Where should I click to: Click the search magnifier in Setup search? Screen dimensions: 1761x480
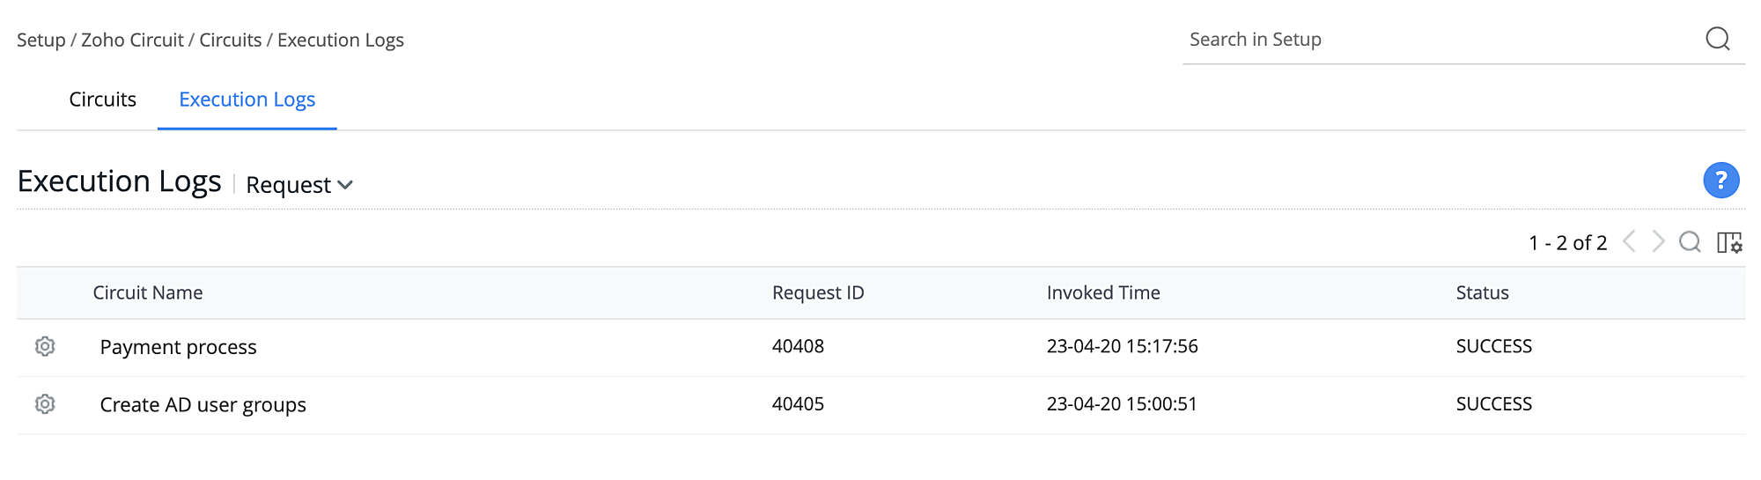click(x=1717, y=39)
